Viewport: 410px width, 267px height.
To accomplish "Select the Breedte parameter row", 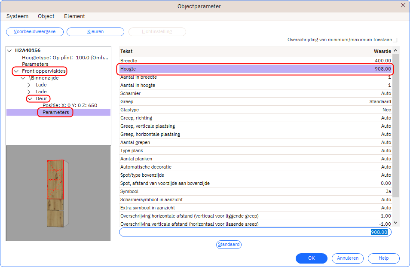I will point(256,61).
